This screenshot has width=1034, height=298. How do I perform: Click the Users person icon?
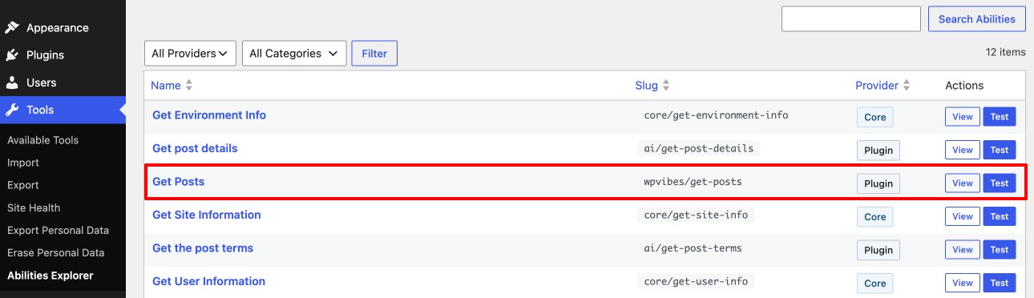tap(12, 83)
